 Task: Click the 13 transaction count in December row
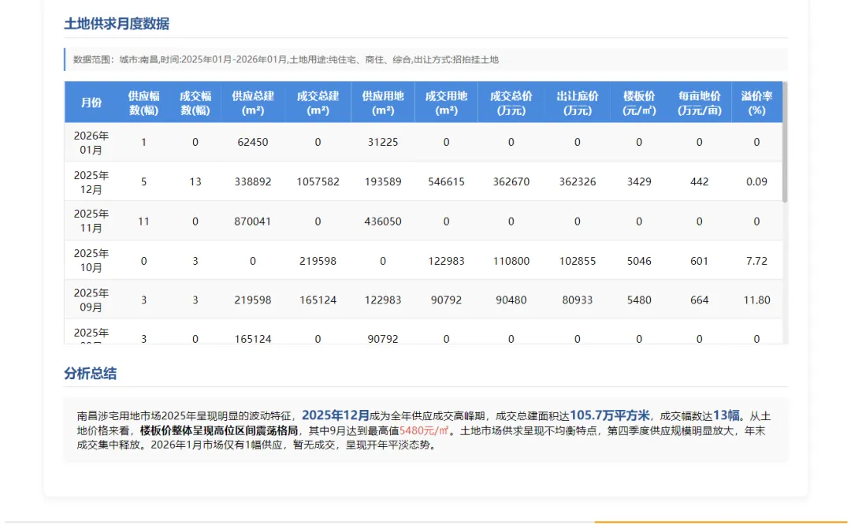(195, 182)
